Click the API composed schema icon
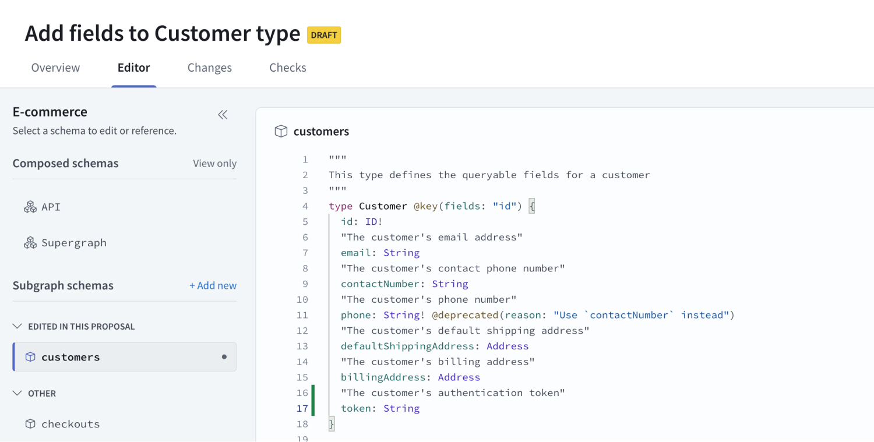This screenshot has height=442, width=874. coord(30,207)
